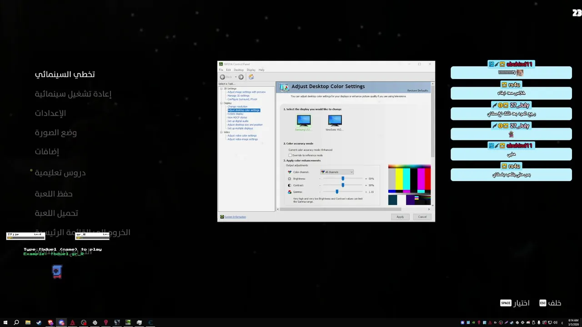The width and height of the screenshot is (582, 327).
Task: Select إضافات in game menu
Action: [47, 152]
